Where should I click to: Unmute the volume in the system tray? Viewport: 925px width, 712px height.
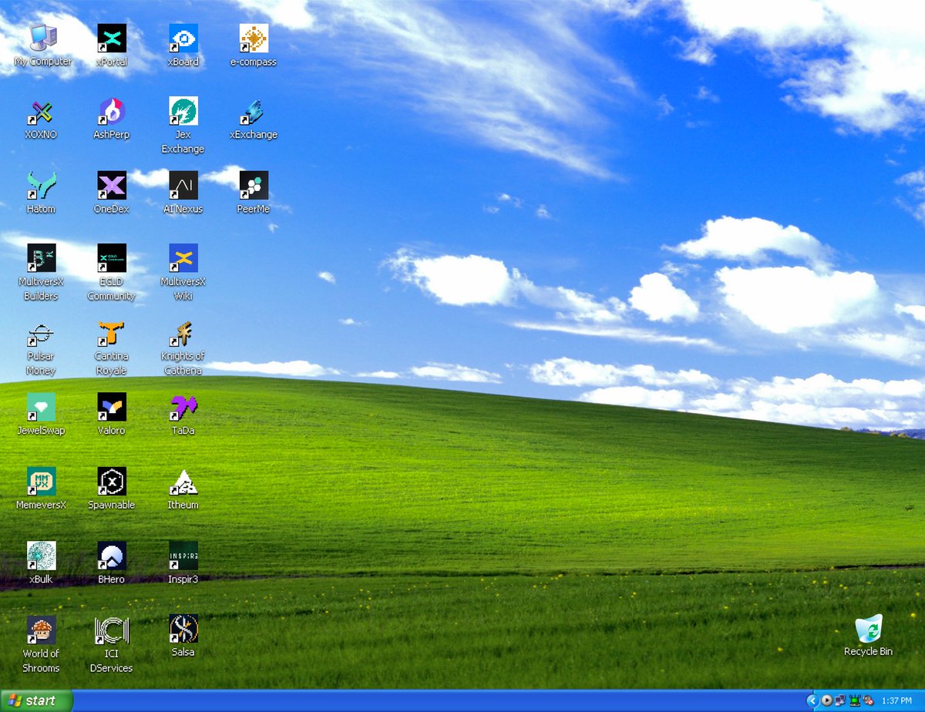[x=867, y=700]
